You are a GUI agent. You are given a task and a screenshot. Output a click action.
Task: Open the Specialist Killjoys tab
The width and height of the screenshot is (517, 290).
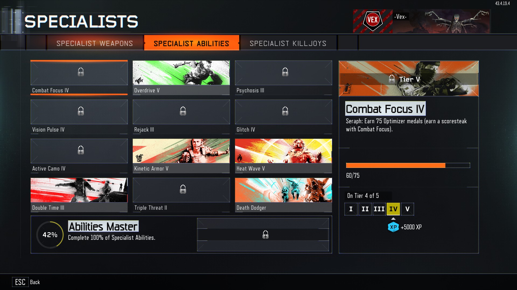[x=288, y=43]
